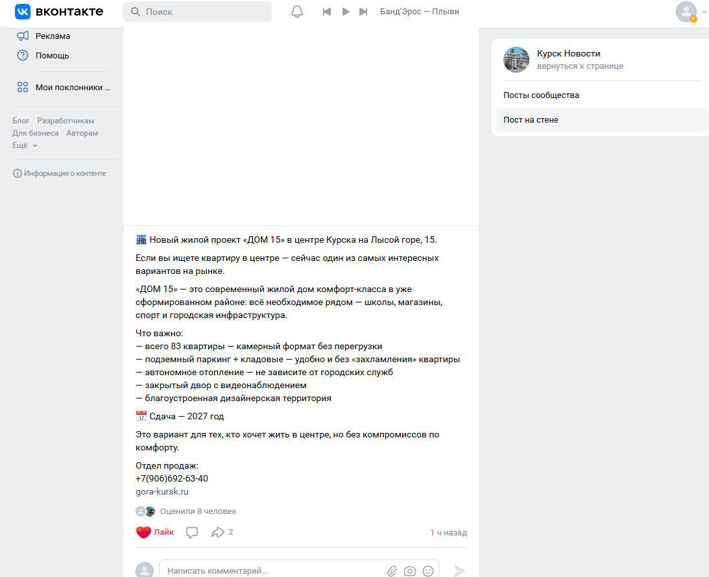Expand the Ещё footer links
This screenshot has height=577, width=709.
click(25, 145)
